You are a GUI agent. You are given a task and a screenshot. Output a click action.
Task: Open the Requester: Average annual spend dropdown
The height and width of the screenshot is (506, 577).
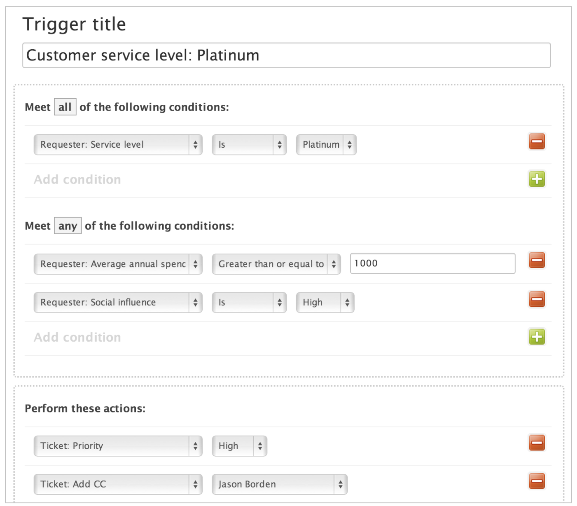pos(118,264)
